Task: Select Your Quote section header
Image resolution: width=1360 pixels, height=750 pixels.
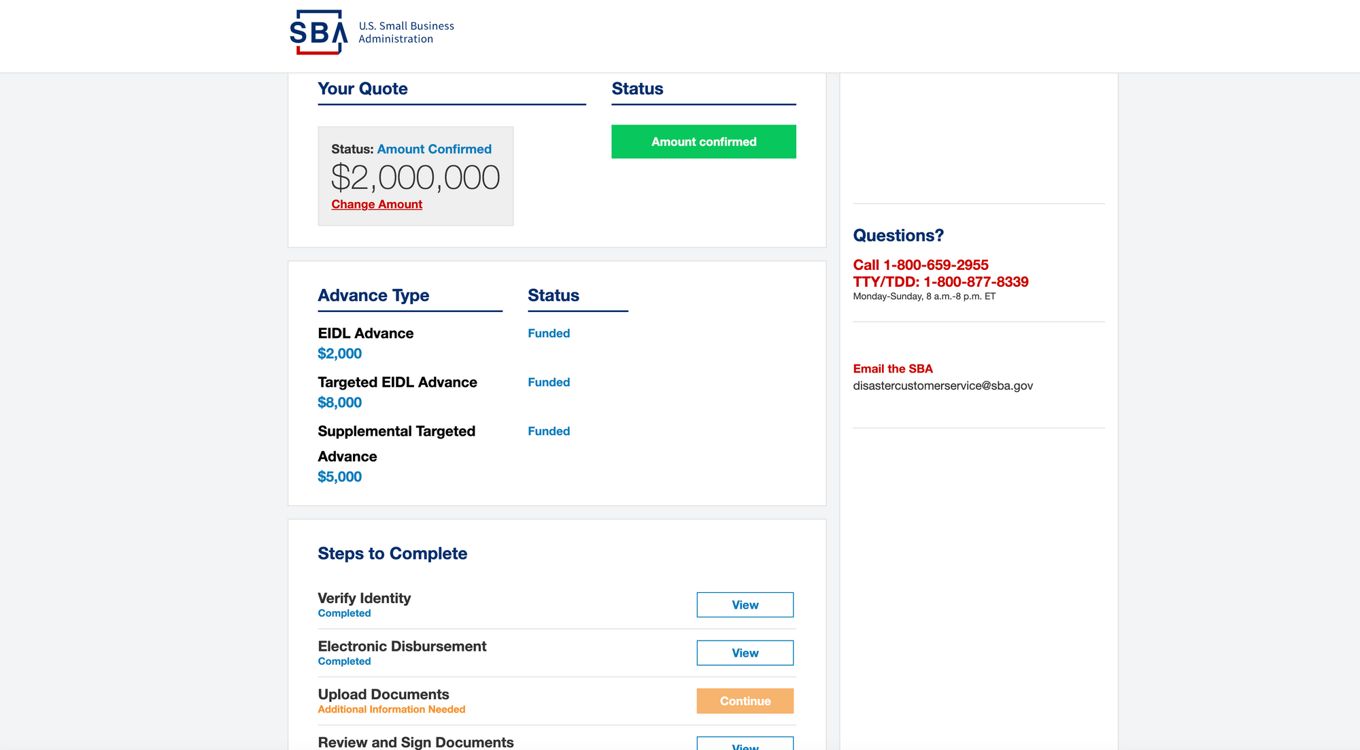Action: [x=362, y=88]
